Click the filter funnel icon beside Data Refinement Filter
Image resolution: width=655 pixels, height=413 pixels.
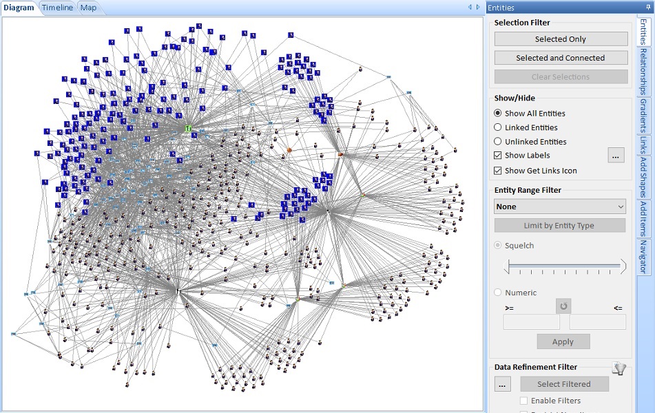click(x=619, y=369)
